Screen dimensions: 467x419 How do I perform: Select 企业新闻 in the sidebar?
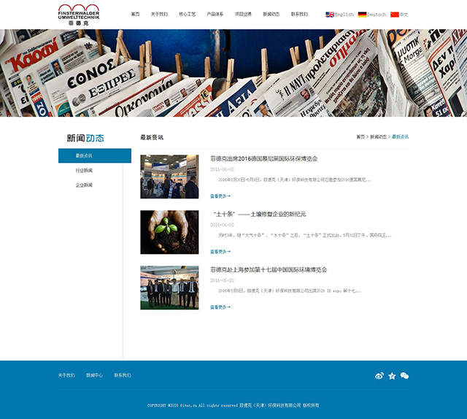pyautogui.click(x=84, y=185)
